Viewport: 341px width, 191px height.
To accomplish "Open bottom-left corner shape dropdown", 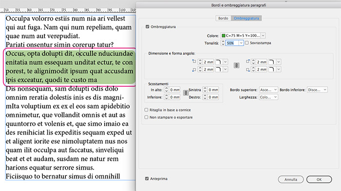I will 226,69.
